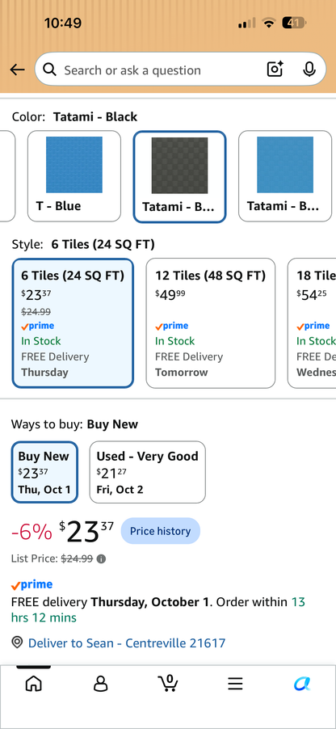Screen dimensions: 336x729
Task: Select 12 Tiles (48 SQ FT) style
Action: coord(211,323)
